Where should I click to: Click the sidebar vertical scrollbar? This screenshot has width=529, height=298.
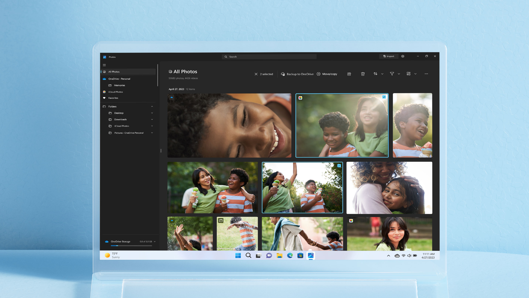(x=158, y=75)
